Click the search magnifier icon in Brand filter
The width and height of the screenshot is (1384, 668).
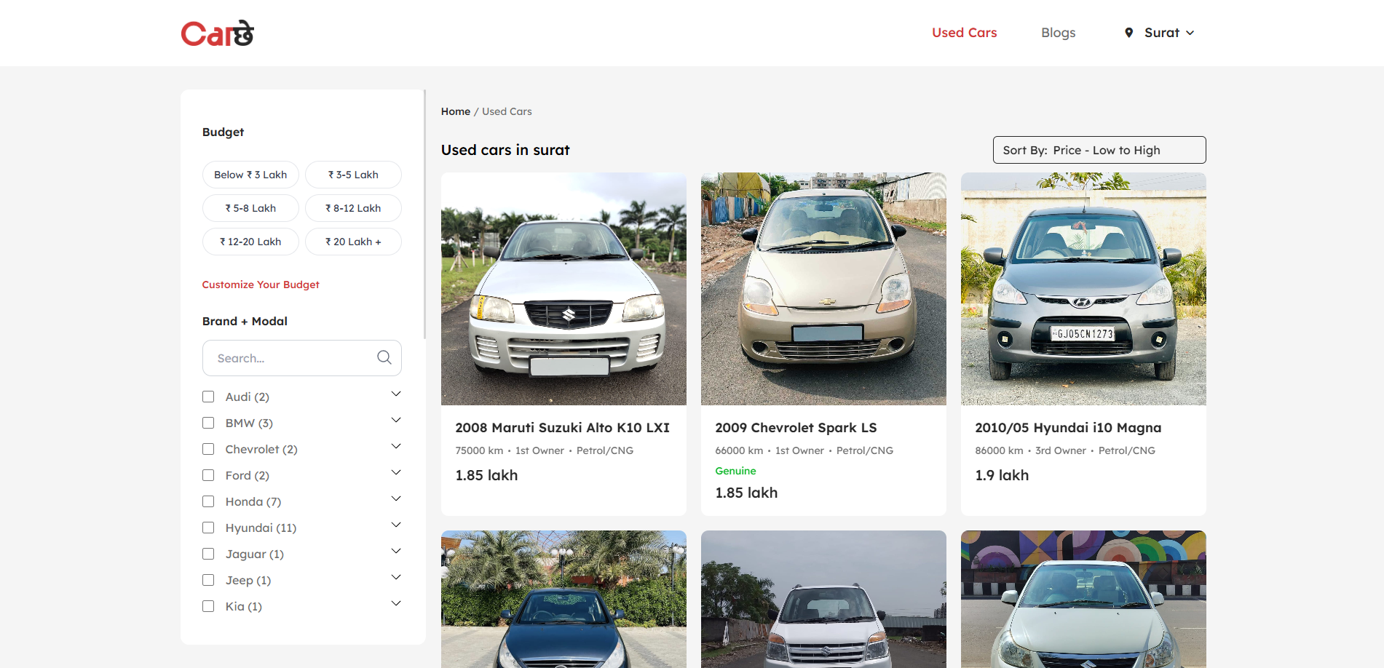pos(384,357)
